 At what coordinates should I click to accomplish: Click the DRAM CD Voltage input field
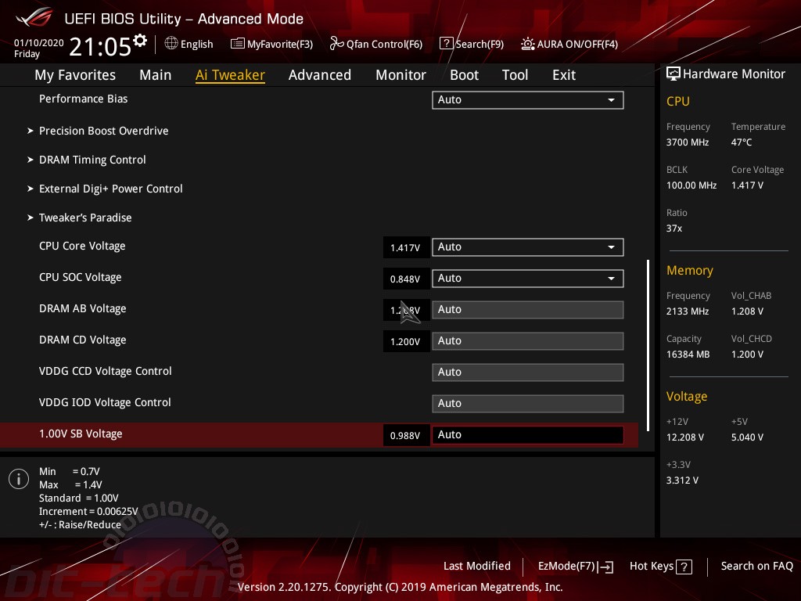click(528, 341)
